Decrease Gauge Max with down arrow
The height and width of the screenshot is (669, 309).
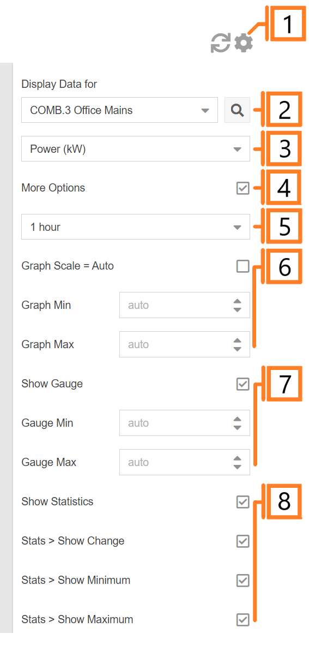[237, 467]
